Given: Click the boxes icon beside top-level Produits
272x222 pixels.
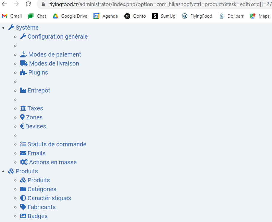Looking at the screenshot, I should pyautogui.click(x=11, y=171).
